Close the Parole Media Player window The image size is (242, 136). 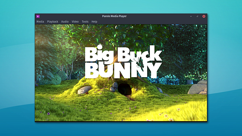204,16
